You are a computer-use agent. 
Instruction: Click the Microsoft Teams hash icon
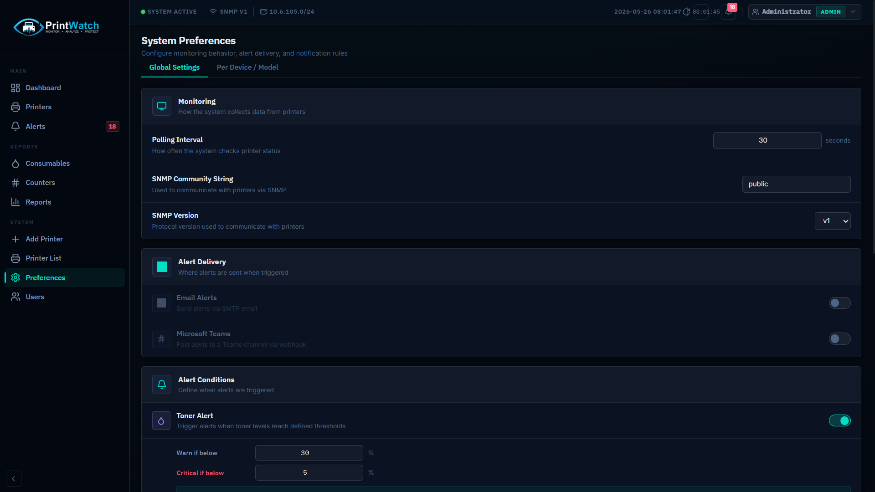(161, 339)
